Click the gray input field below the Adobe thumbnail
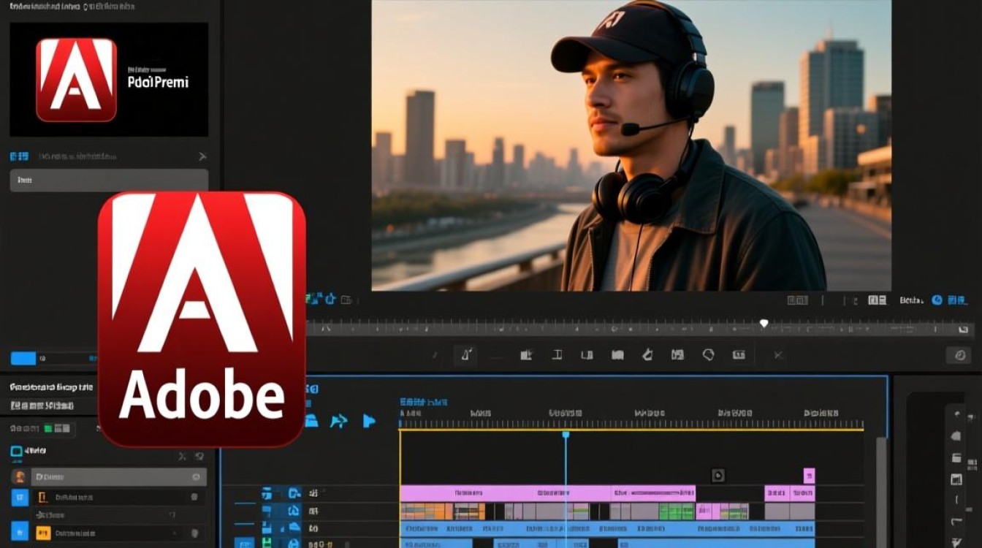 click(109, 180)
